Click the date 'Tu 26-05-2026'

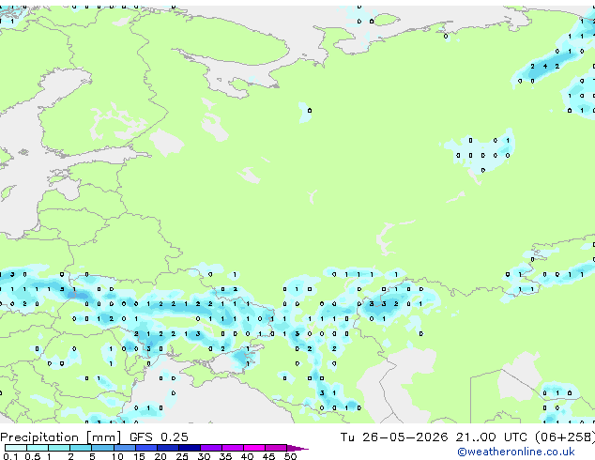[x=394, y=437]
